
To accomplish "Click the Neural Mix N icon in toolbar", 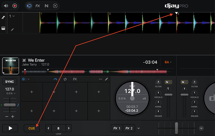I will pos(46,6).
